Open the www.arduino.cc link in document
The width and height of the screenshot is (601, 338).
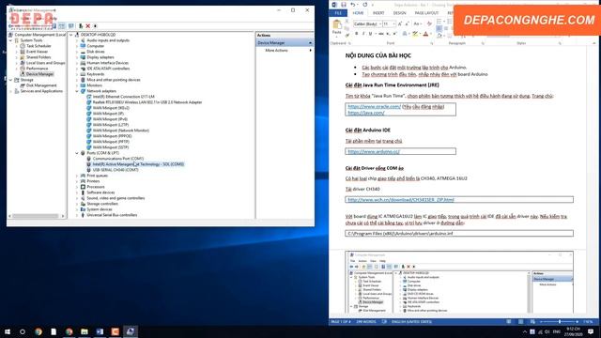pyautogui.click(x=374, y=151)
